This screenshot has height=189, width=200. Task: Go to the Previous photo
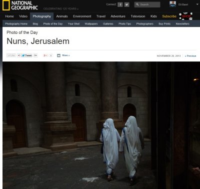coord(190,56)
